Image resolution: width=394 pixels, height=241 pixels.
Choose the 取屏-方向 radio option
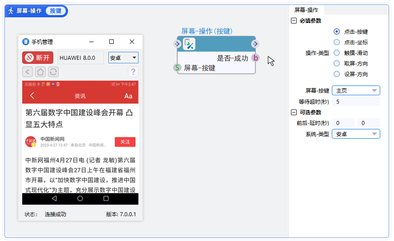coord(337,64)
